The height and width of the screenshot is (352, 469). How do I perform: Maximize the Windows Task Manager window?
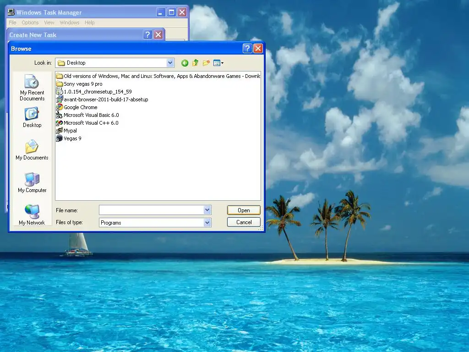(171, 12)
